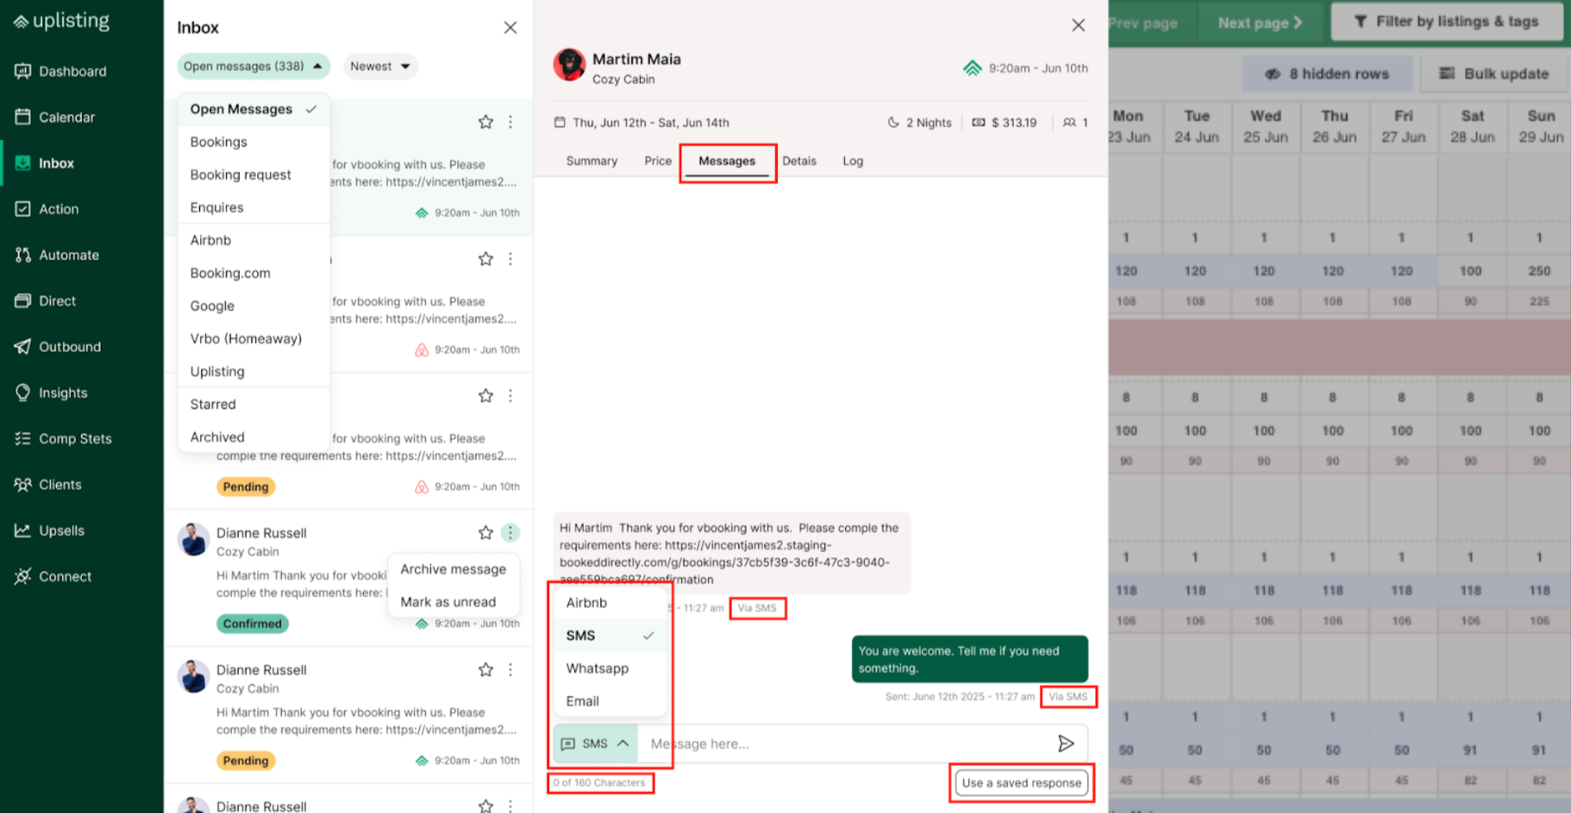This screenshot has height=813, width=1571.
Task: Open Insights in the sidebar
Action: coord(52,392)
